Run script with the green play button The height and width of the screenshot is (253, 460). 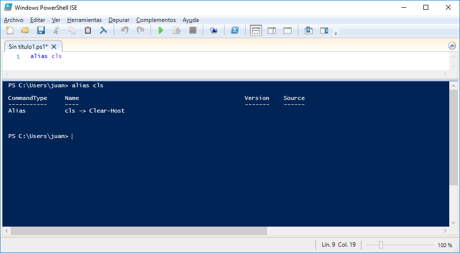tap(161, 30)
